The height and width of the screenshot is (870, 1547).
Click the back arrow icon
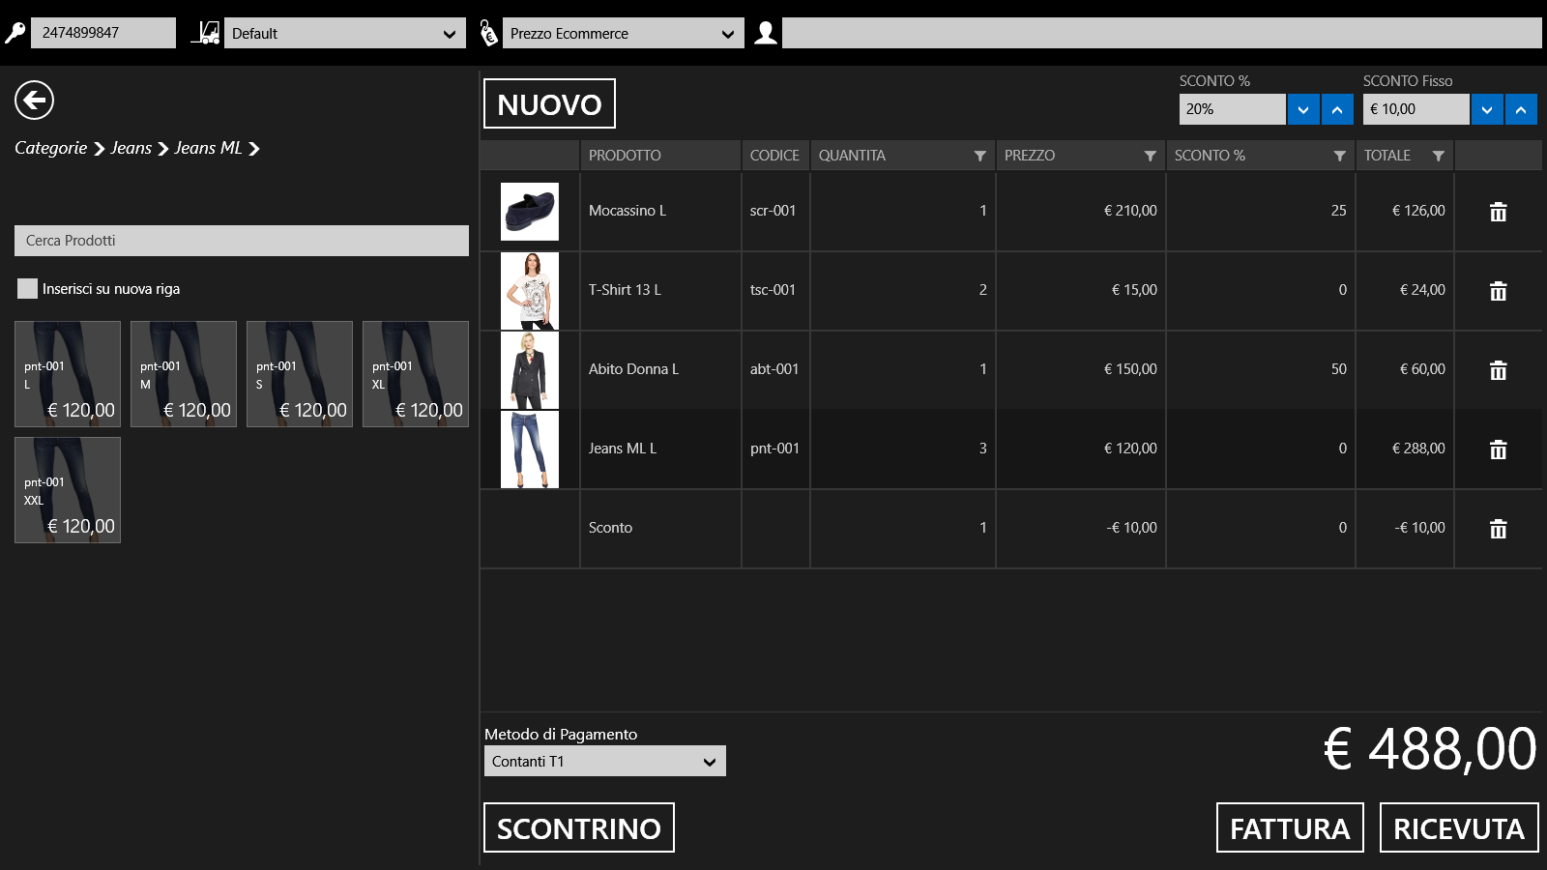point(34,100)
